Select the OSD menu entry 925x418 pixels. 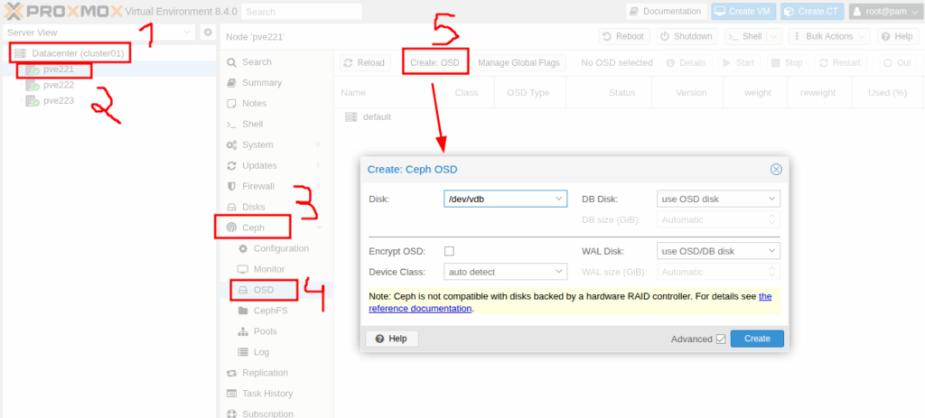click(265, 290)
